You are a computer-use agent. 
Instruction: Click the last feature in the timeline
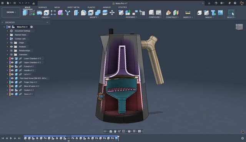tap(116, 138)
